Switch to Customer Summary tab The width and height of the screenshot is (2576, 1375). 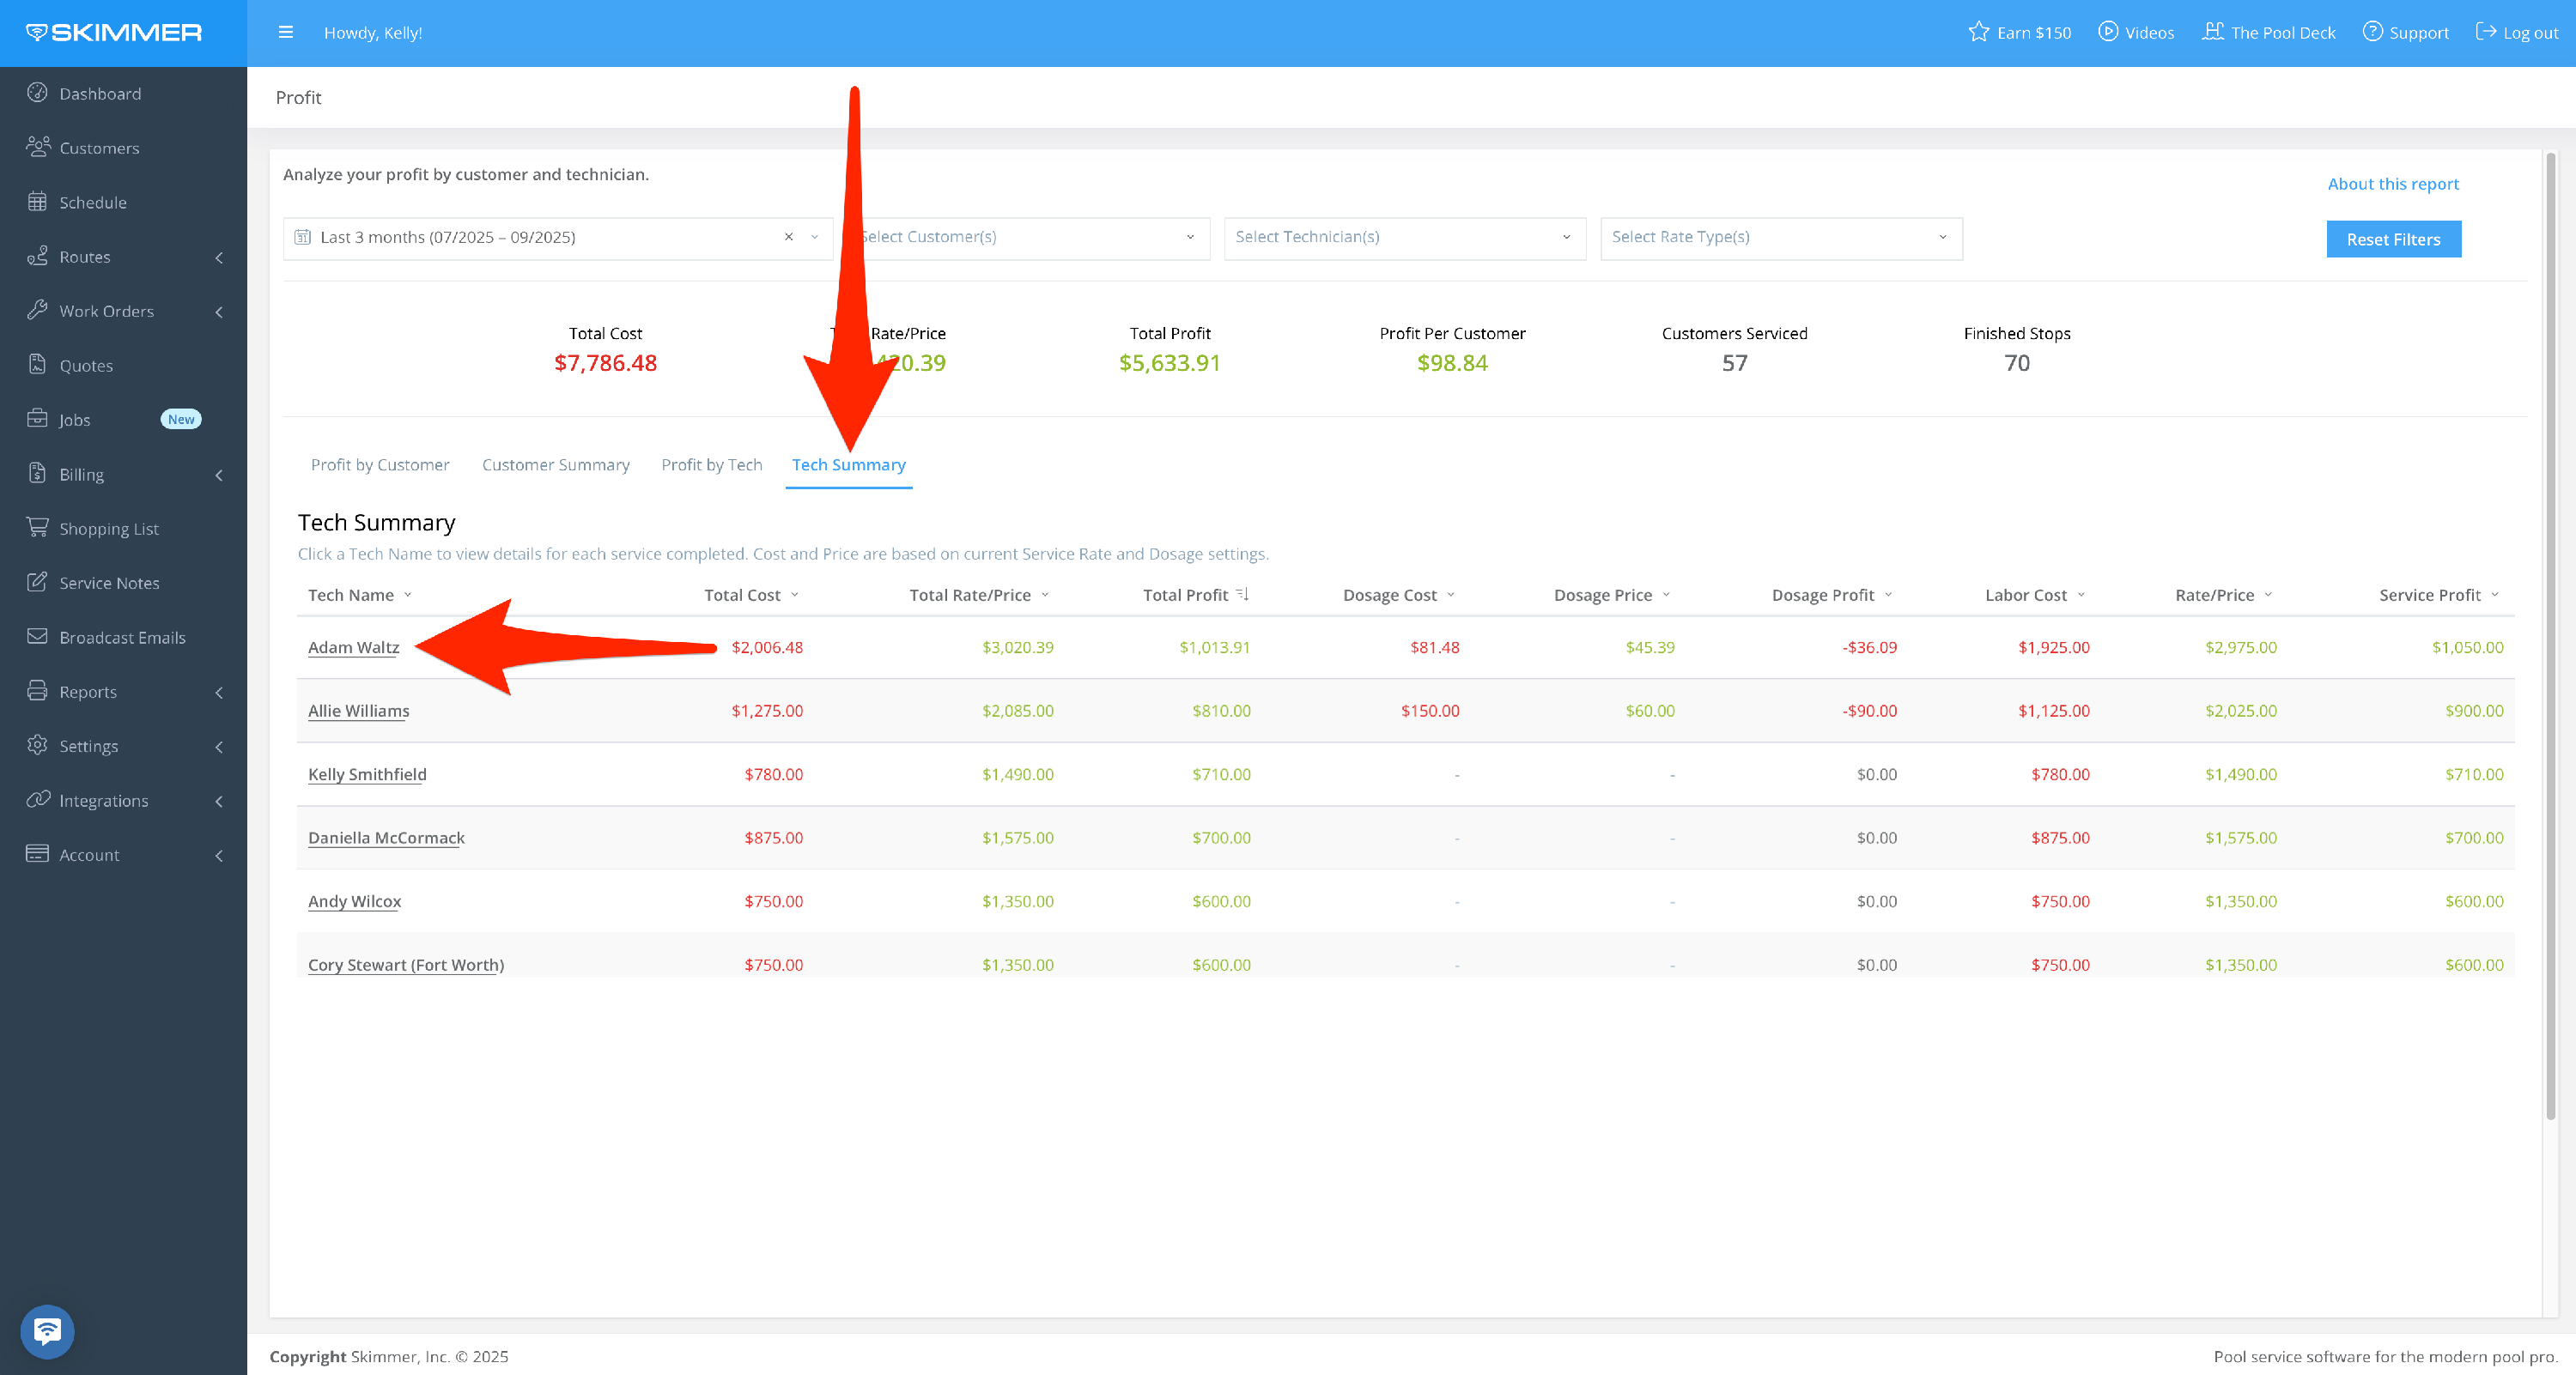click(x=555, y=464)
